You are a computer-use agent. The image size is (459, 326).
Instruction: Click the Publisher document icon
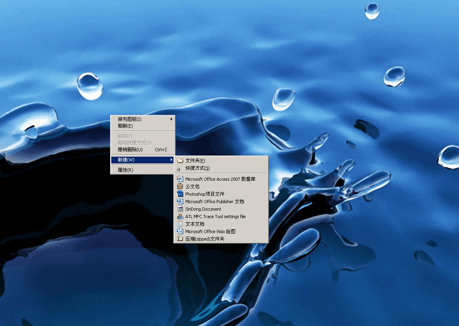click(180, 202)
